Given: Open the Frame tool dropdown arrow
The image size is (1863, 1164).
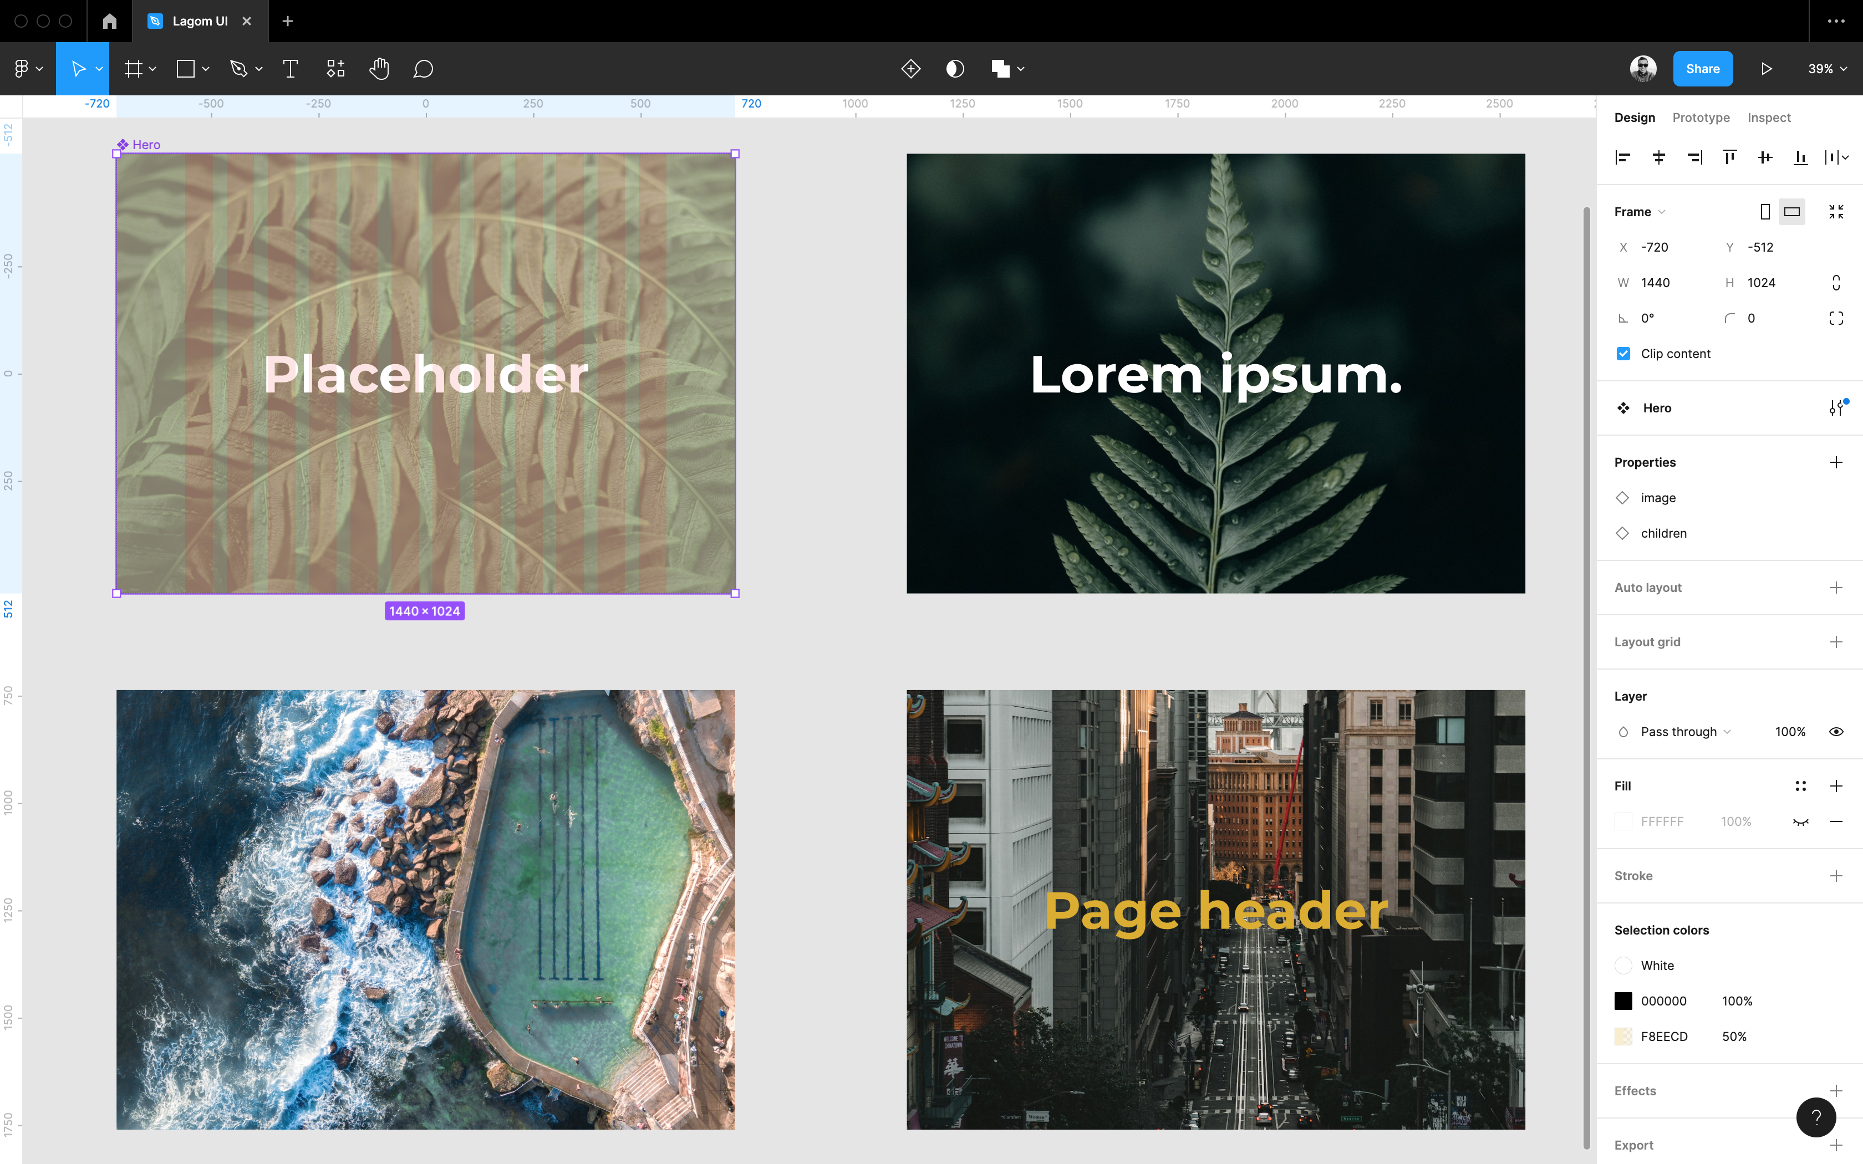Looking at the screenshot, I should [x=152, y=69].
